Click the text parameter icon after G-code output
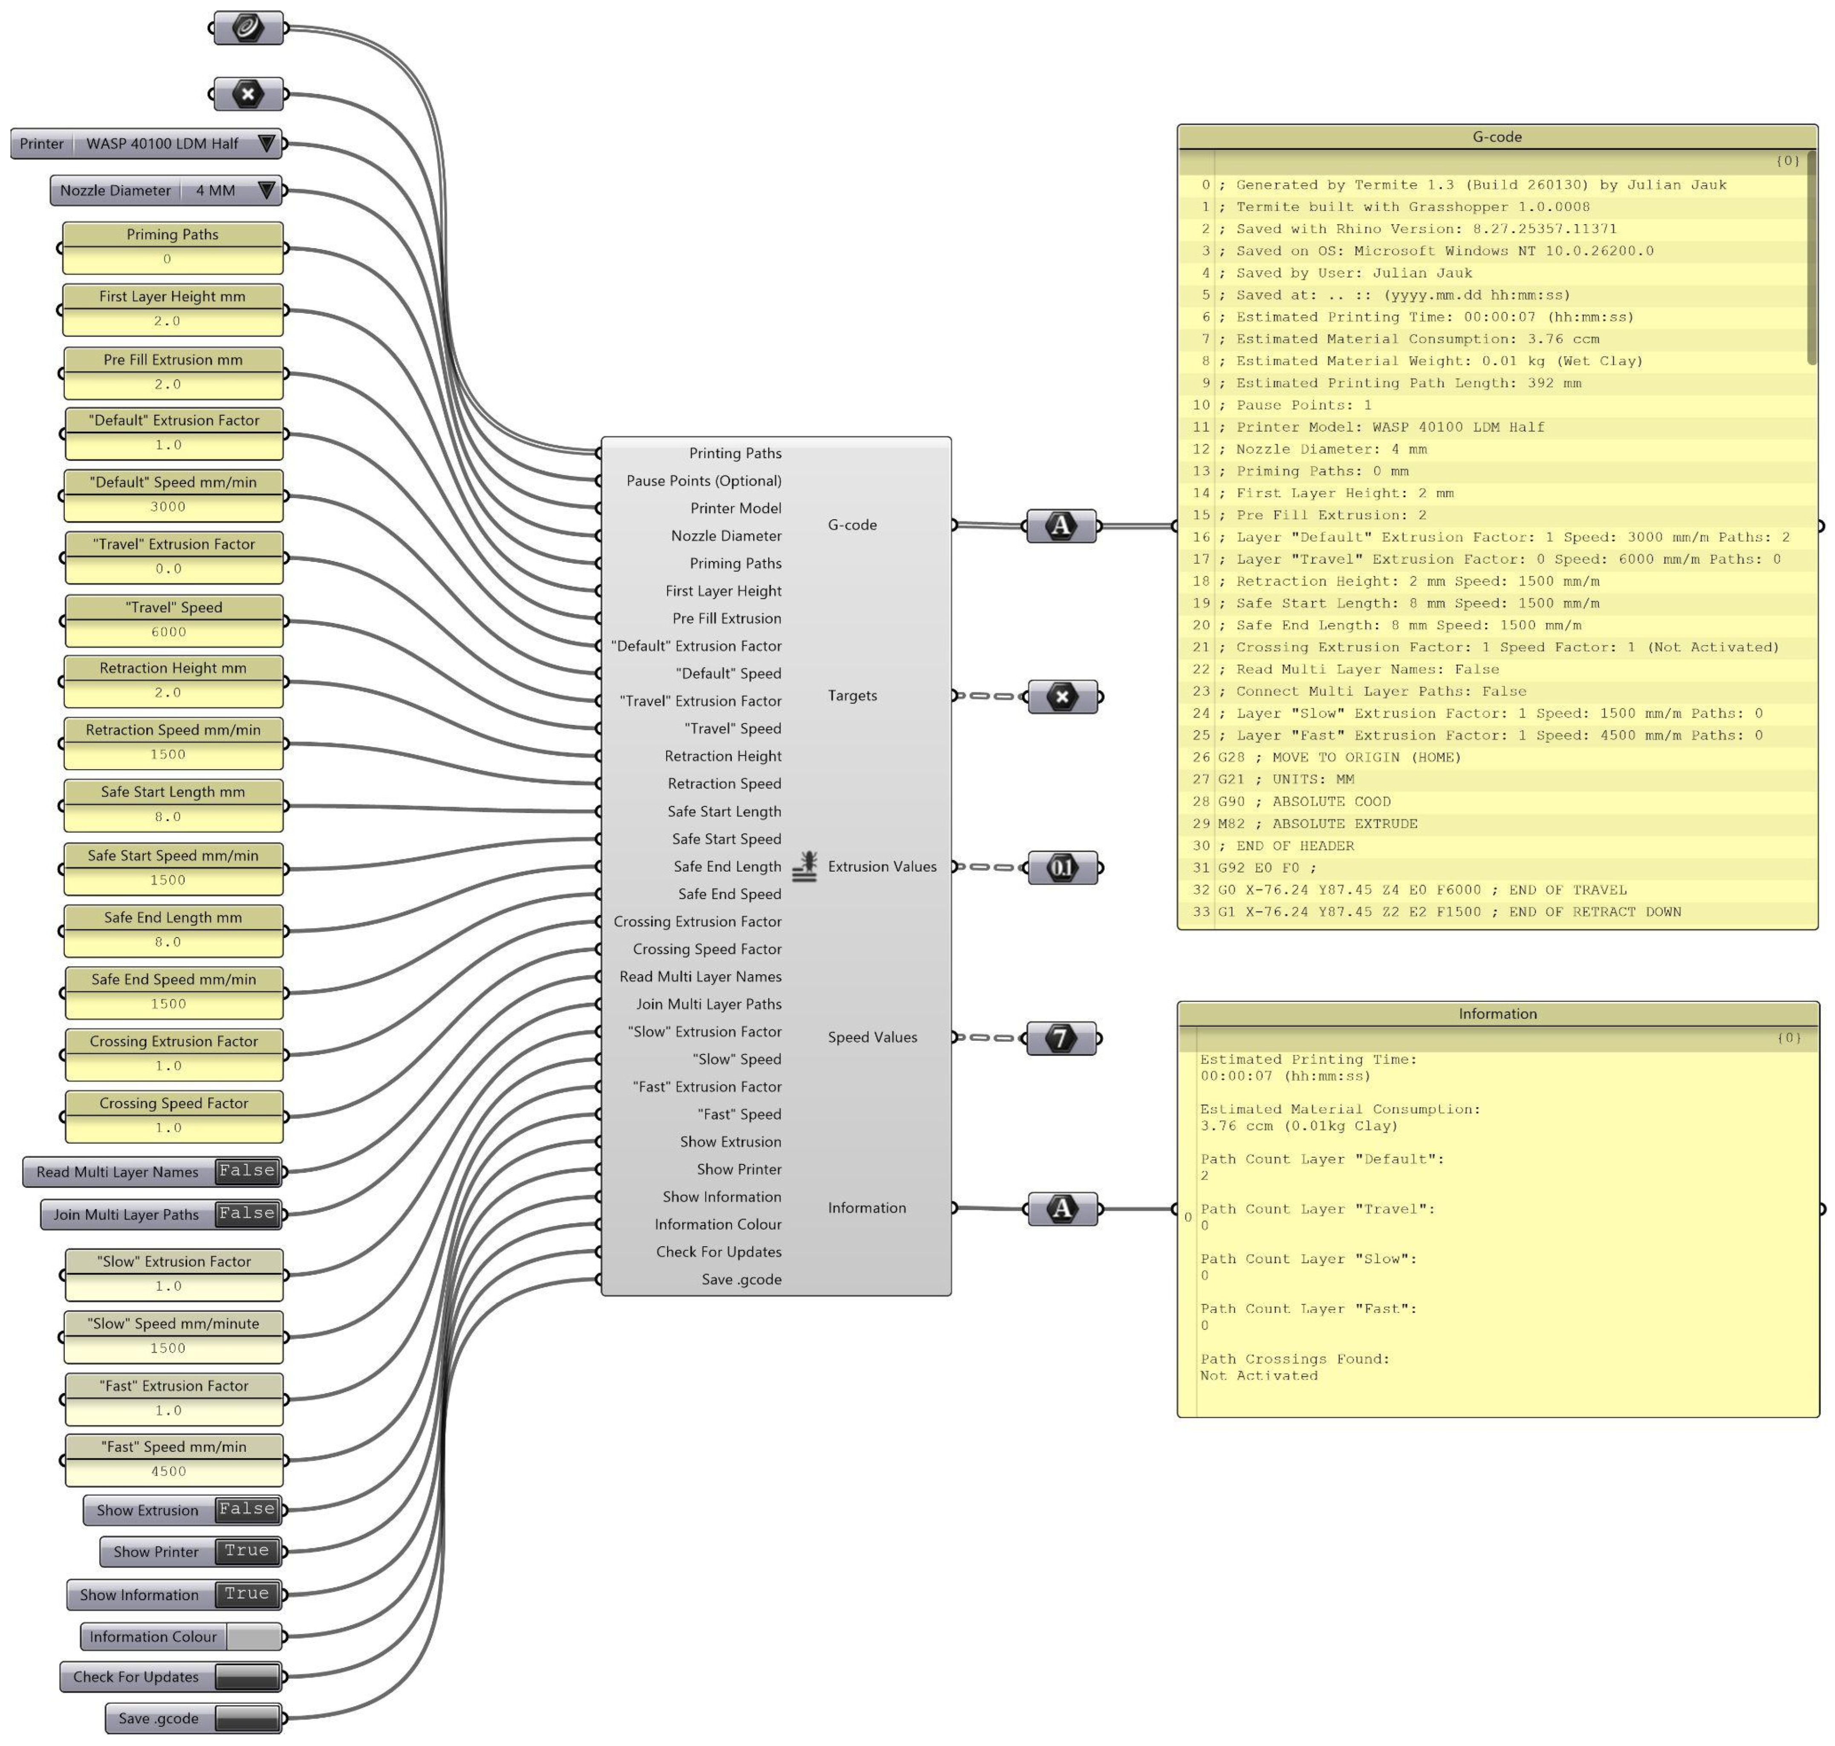 [1061, 526]
